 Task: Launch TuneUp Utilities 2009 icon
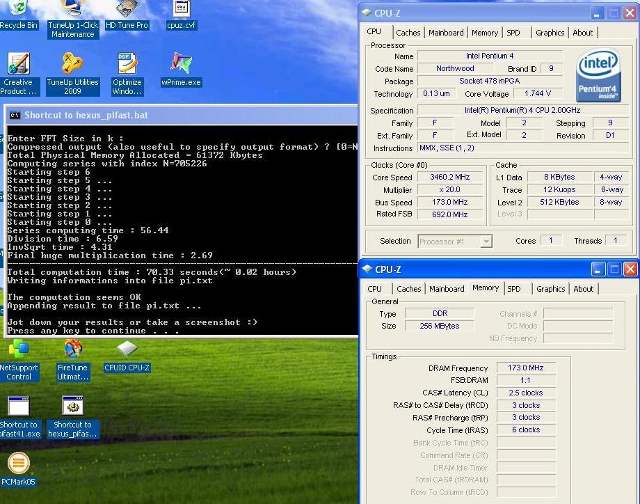coord(72,74)
